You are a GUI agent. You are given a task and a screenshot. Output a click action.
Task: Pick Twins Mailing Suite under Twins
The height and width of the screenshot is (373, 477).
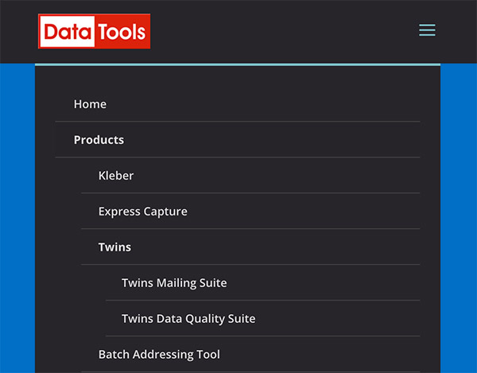(174, 283)
